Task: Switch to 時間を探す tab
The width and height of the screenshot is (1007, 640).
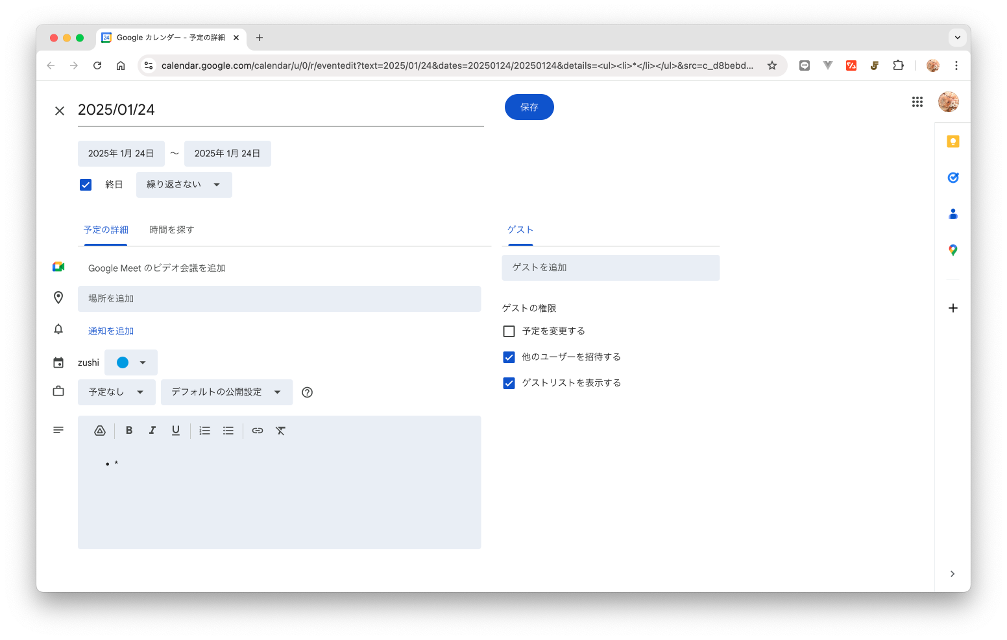Action: (x=172, y=230)
